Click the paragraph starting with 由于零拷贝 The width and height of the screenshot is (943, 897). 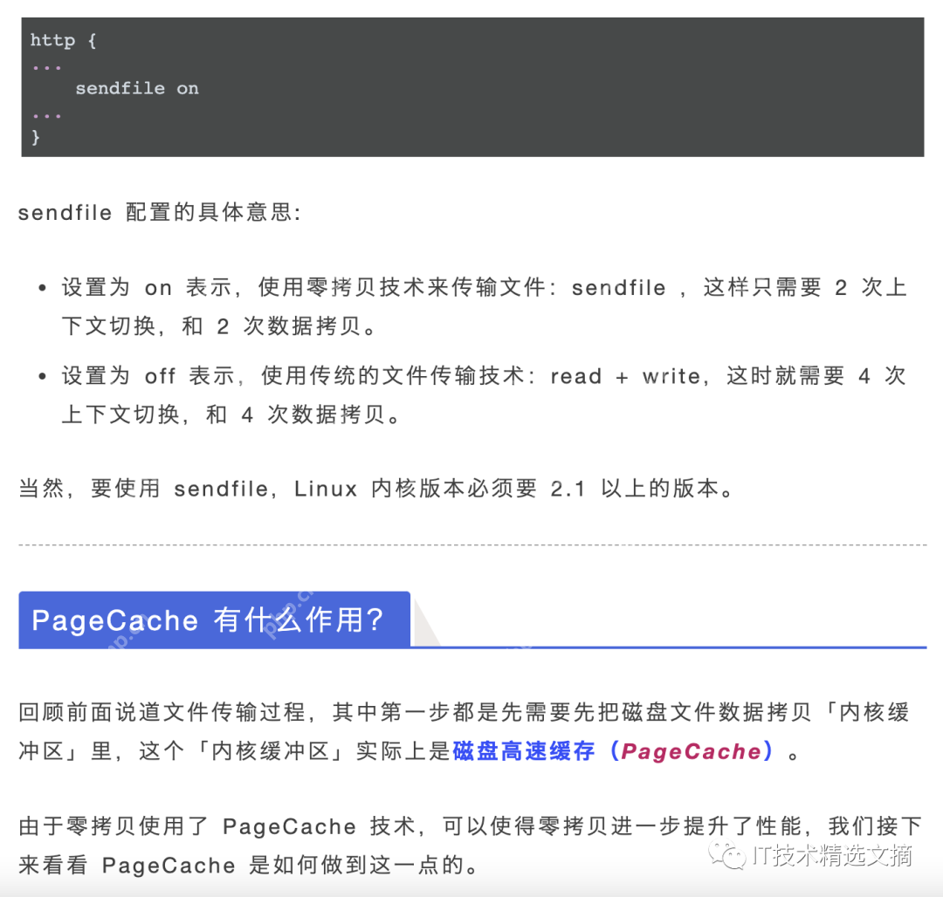(471, 825)
